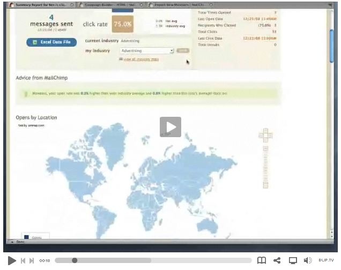This screenshot has width=341, height=270.
Task: Click the Last Open Date value
Action: point(260,19)
